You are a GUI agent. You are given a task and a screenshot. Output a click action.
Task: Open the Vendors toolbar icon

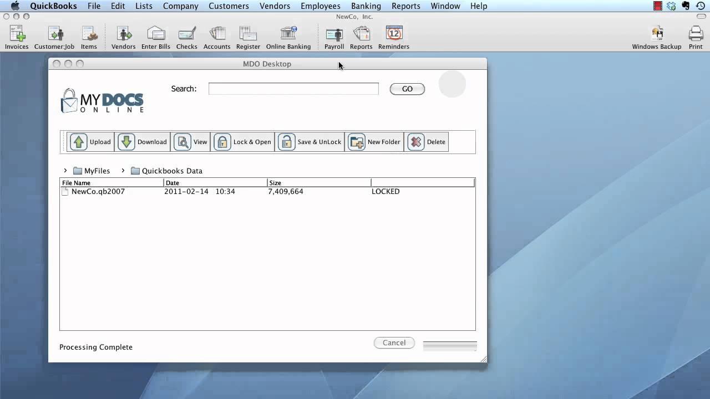(123, 38)
